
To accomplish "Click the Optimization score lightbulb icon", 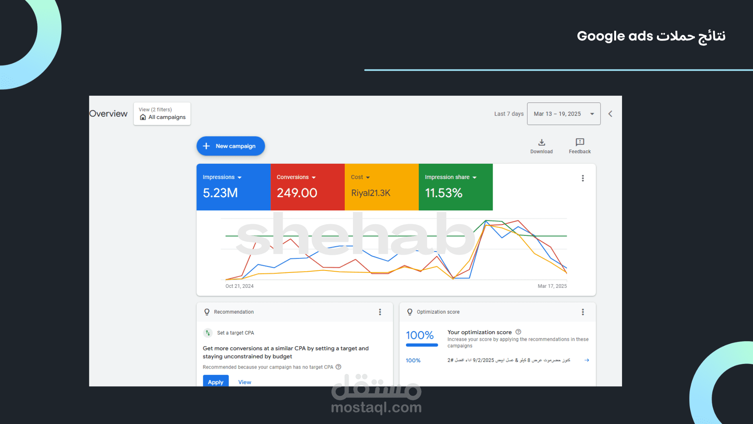I will click(409, 312).
